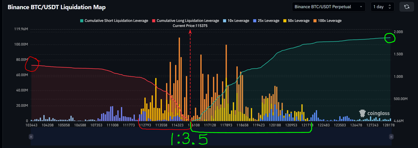Click the 106588 price axis label

80,125
